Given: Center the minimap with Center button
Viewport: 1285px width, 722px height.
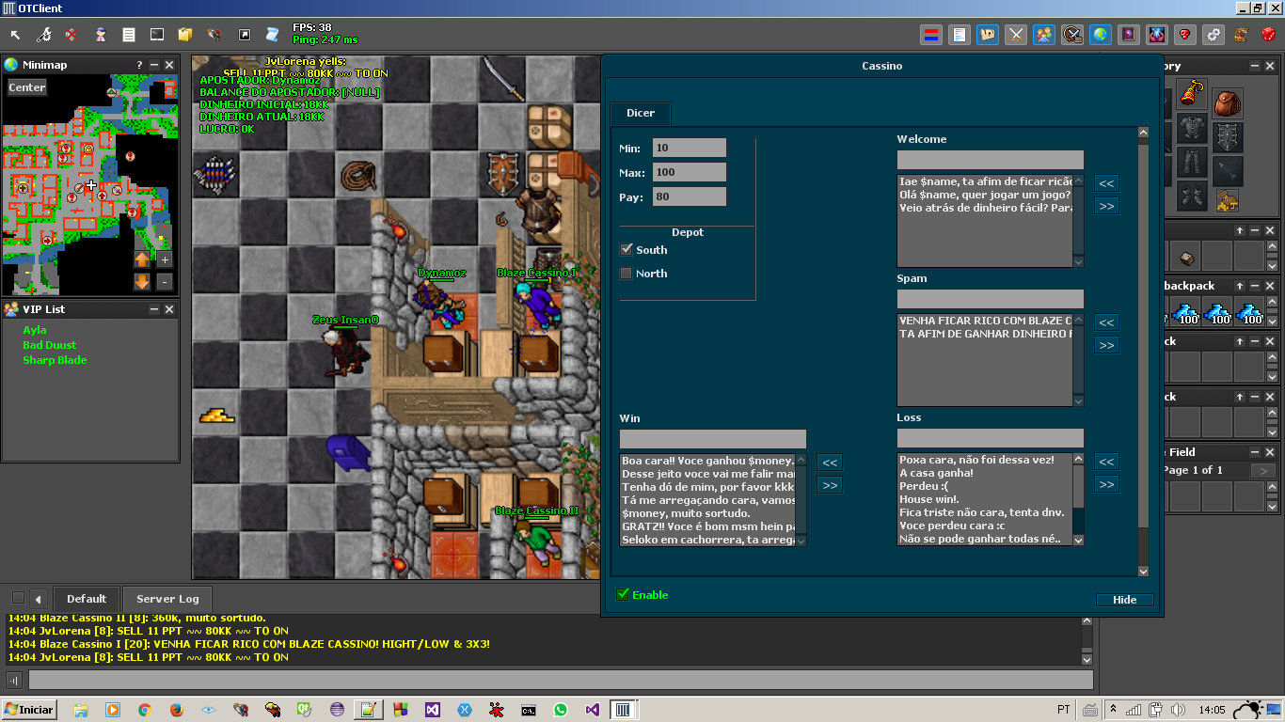Looking at the screenshot, I should point(27,87).
